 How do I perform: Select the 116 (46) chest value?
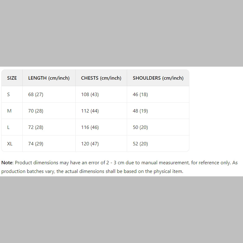90,127
